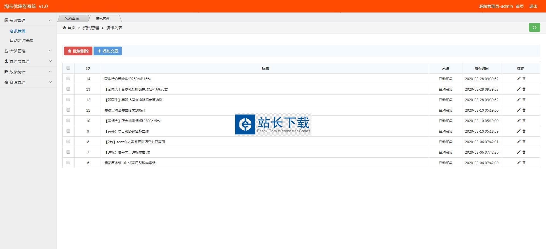
Task: Edit the article with ID 14
Action: point(518,79)
